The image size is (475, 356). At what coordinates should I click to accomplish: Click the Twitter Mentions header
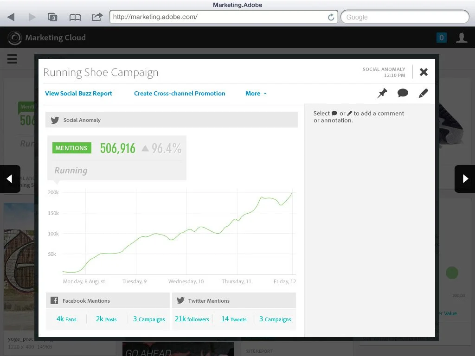tap(234, 300)
